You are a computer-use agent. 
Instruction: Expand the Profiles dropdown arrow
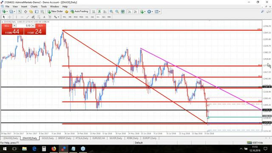[14, 11]
